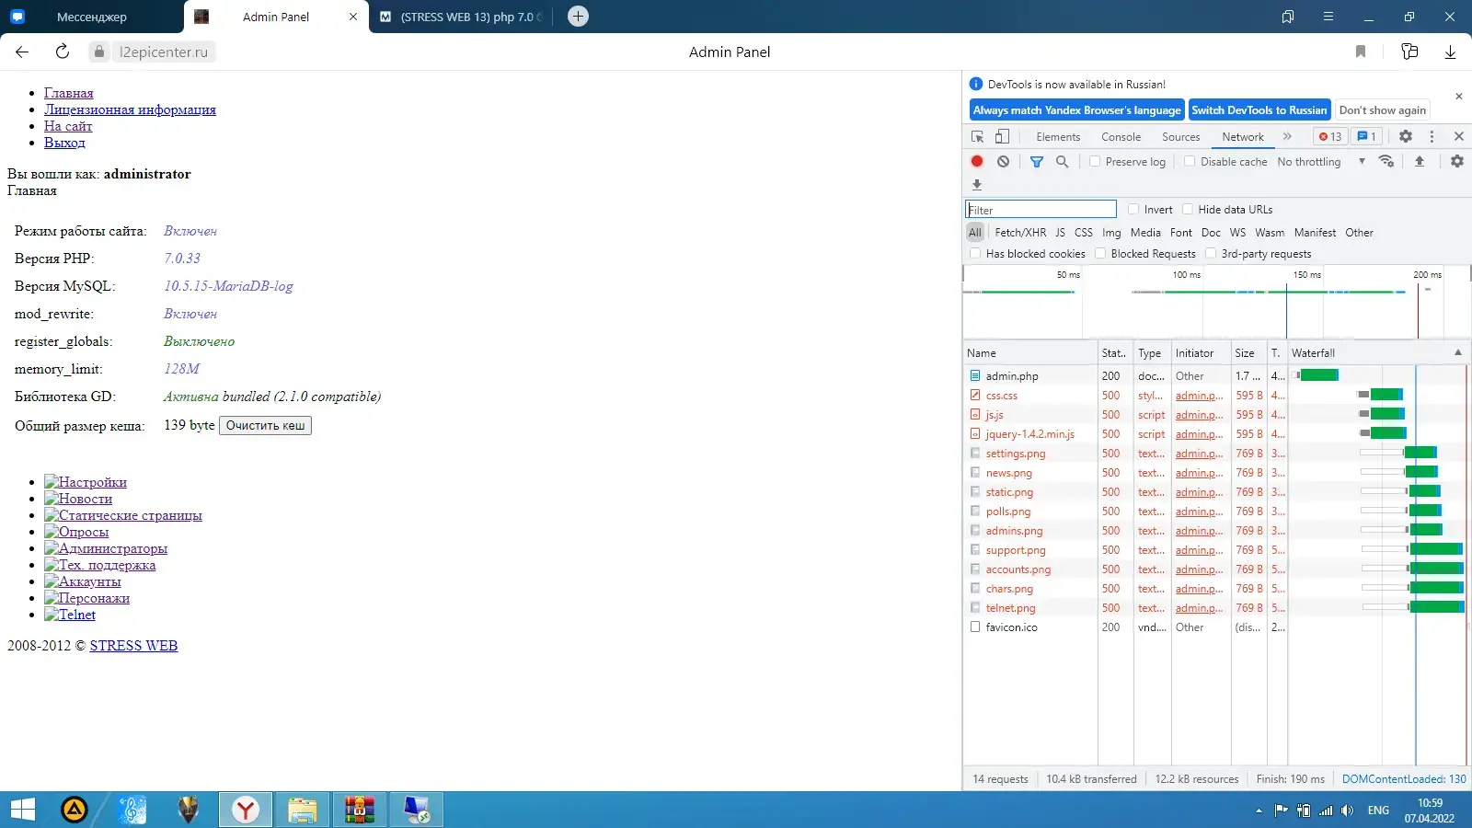Open the No throttling dropdown
Image resolution: width=1472 pixels, height=828 pixels.
click(x=1321, y=161)
